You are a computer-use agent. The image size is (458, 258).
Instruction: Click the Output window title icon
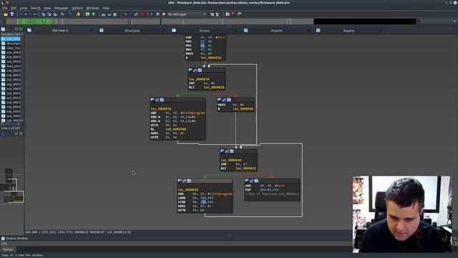click(x=3, y=239)
